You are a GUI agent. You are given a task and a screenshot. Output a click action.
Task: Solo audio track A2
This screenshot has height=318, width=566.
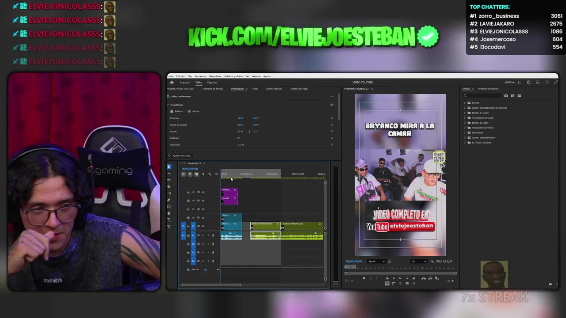pyautogui.click(x=208, y=244)
